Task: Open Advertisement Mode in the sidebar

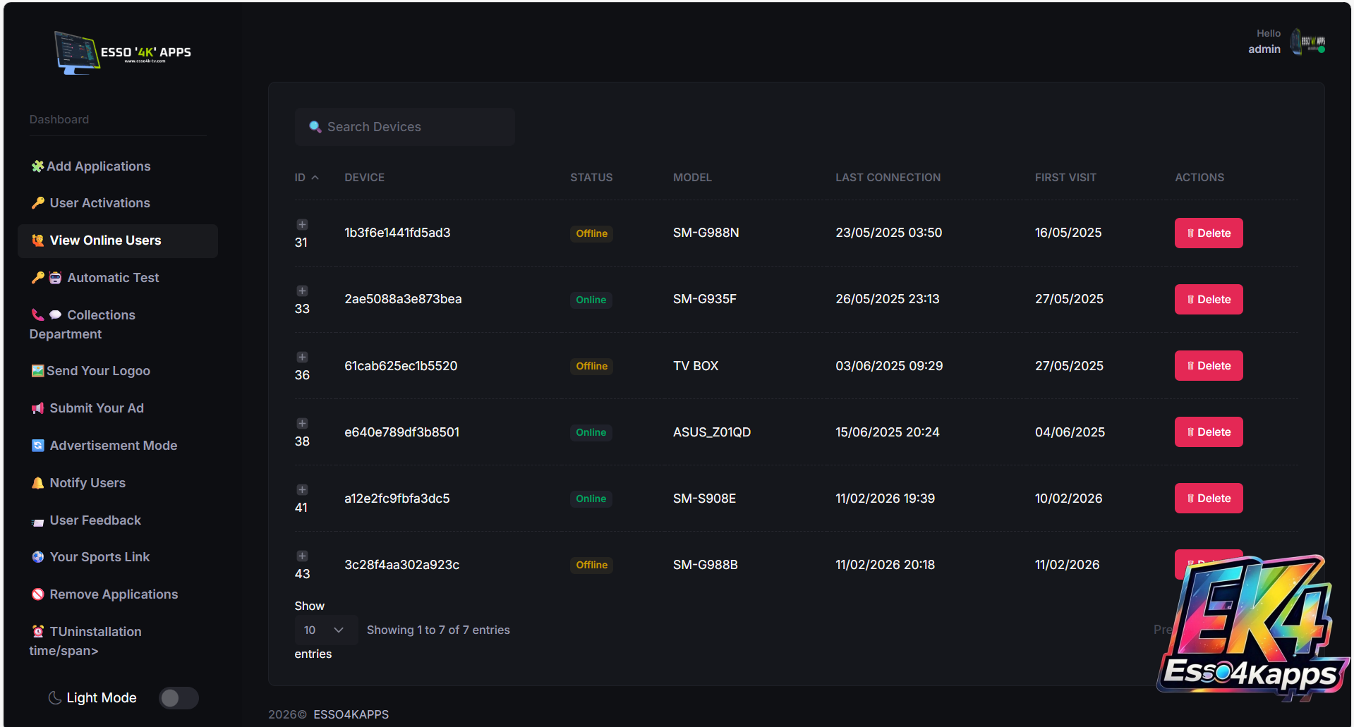Action: click(x=113, y=446)
